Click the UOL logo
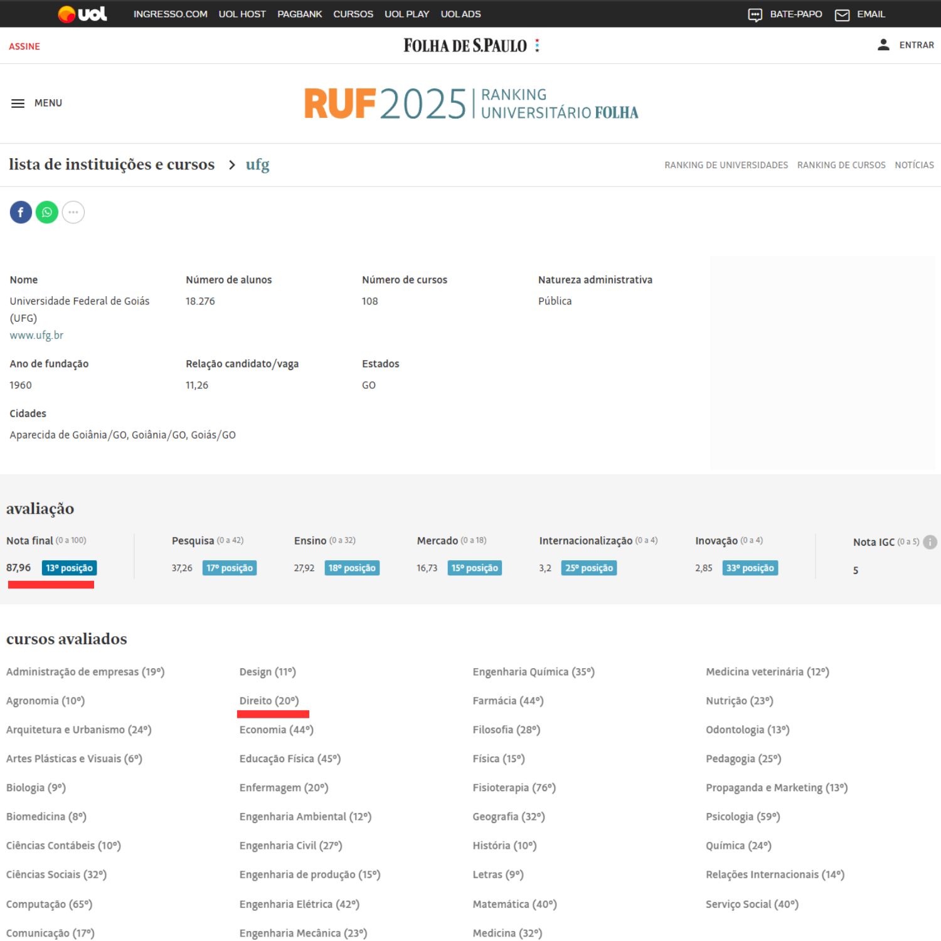The width and height of the screenshot is (941, 941). pos(82,13)
